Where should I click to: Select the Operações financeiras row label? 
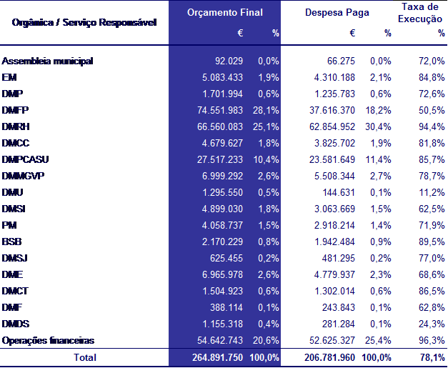[x=48, y=341]
